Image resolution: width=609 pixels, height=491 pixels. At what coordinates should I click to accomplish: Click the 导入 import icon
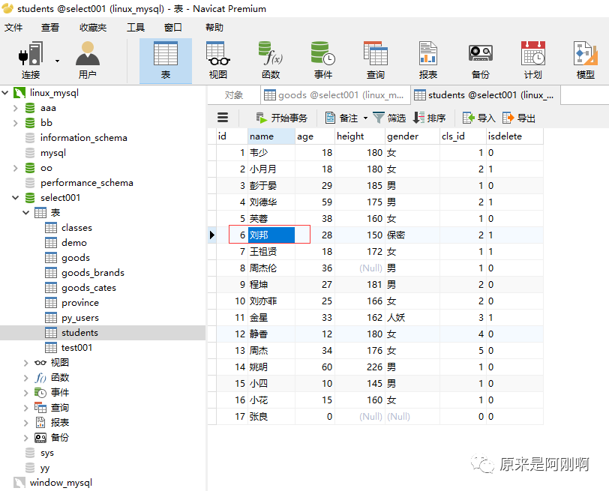tap(469, 118)
